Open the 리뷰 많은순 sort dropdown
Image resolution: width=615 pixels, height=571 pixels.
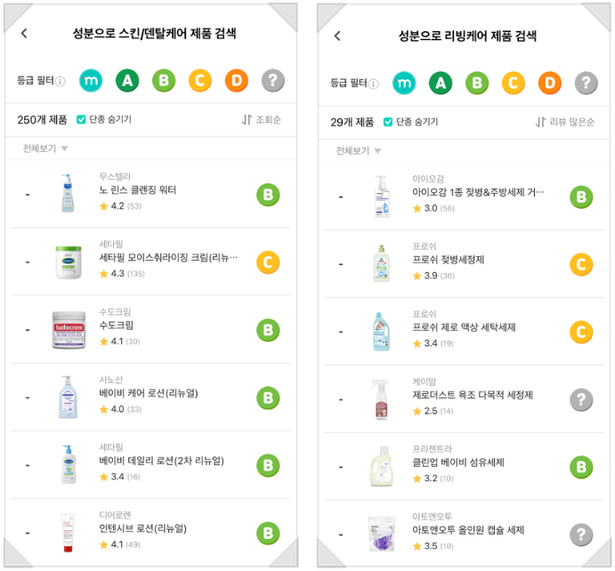[x=565, y=122]
